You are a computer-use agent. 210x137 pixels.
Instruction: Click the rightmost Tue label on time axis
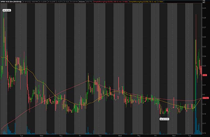189,135
